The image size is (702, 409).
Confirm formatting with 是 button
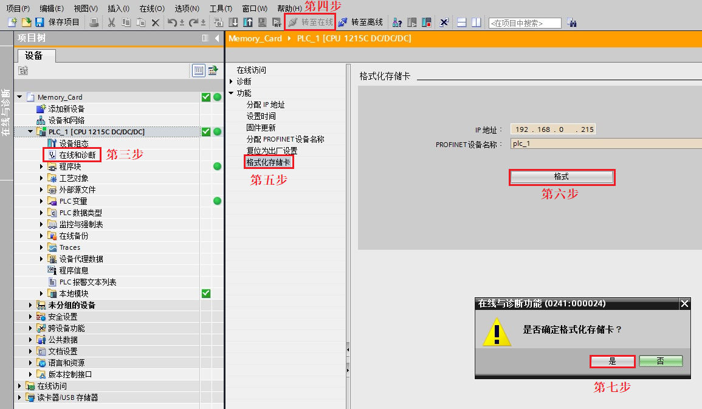point(613,361)
